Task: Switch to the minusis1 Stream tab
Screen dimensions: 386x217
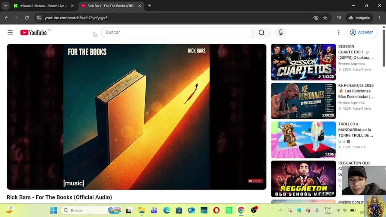Action: coord(44,6)
